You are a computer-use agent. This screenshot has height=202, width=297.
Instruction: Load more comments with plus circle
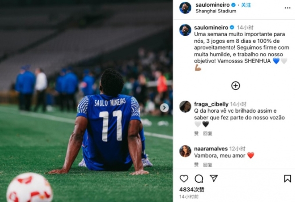point(236,86)
